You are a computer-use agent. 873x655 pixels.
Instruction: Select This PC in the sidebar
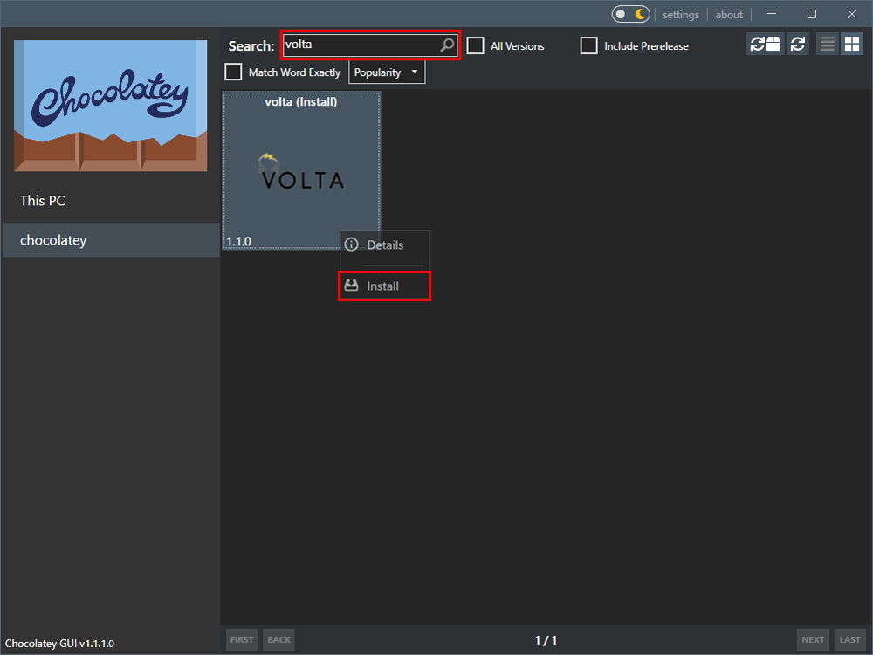[42, 200]
